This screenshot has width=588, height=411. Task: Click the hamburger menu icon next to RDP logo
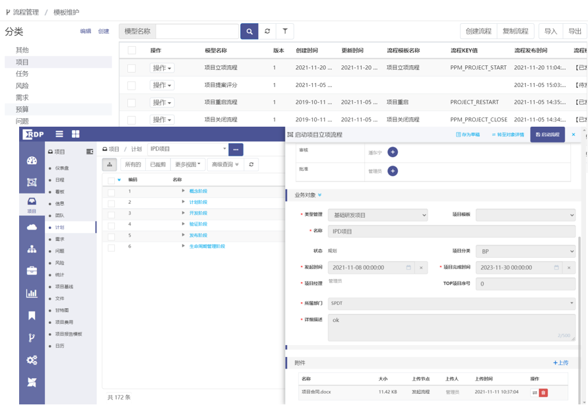(59, 134)
